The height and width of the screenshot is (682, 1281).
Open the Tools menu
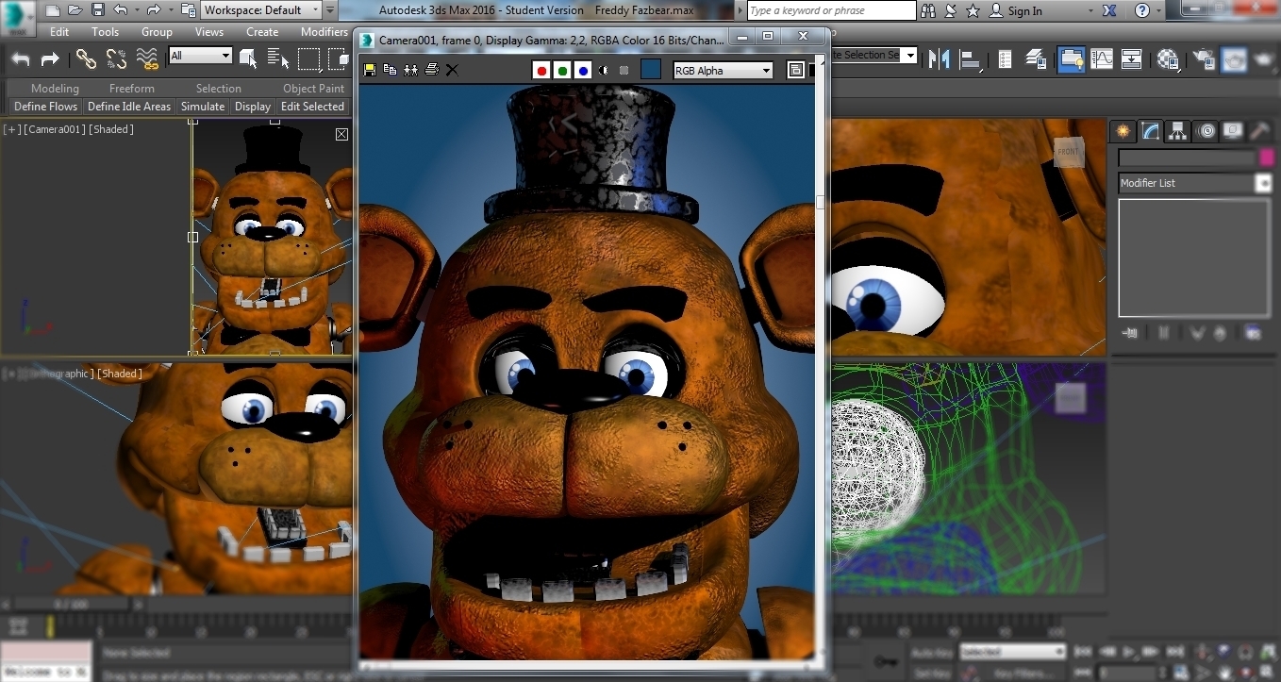click(105, 31)
